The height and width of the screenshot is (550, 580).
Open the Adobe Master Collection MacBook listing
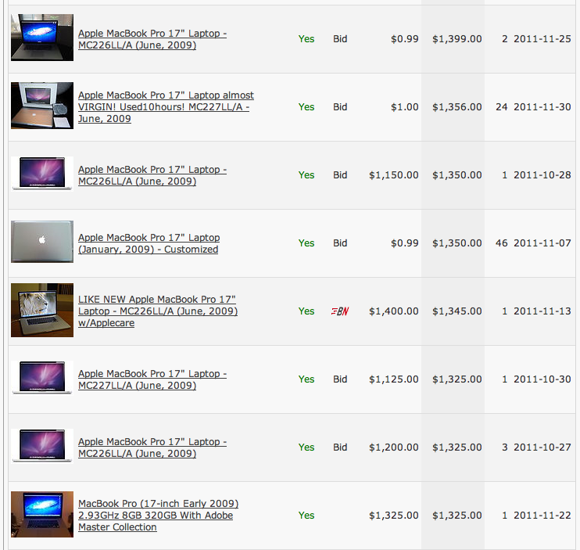pos(159,516)
